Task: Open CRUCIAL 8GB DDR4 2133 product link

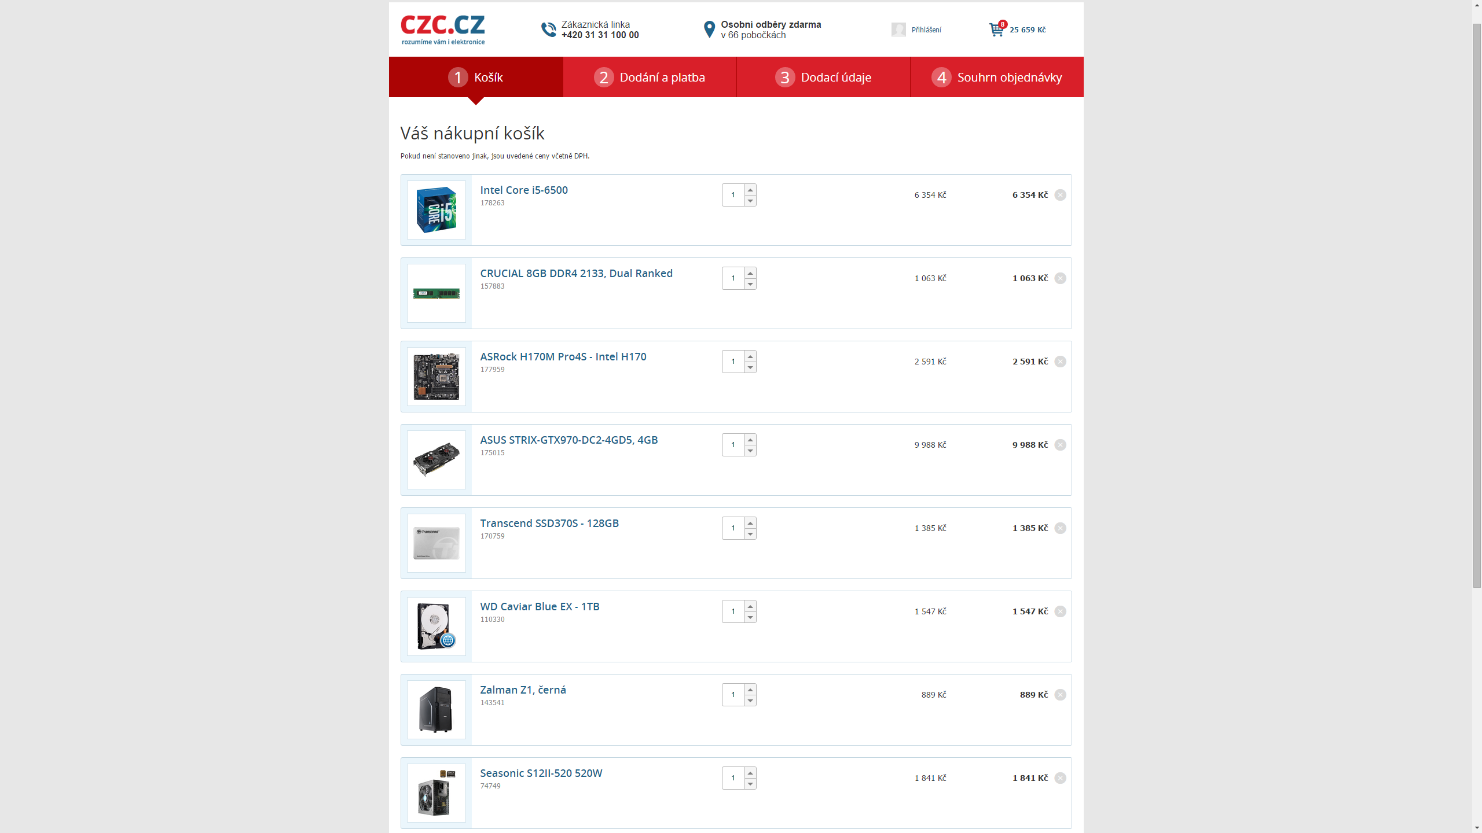Action: point(577,273)
